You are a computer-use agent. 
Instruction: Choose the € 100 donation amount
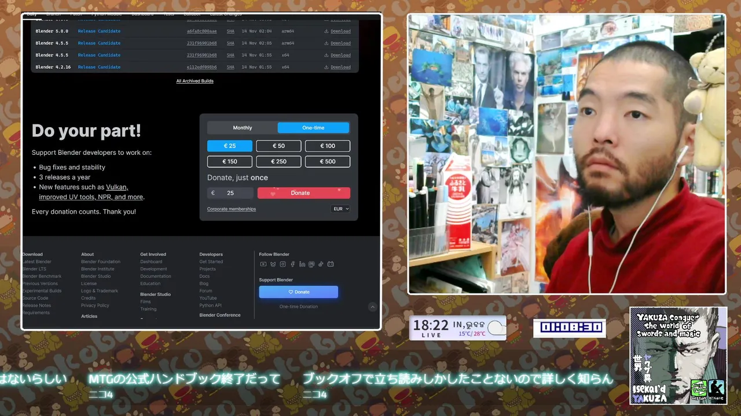(328, 146)
